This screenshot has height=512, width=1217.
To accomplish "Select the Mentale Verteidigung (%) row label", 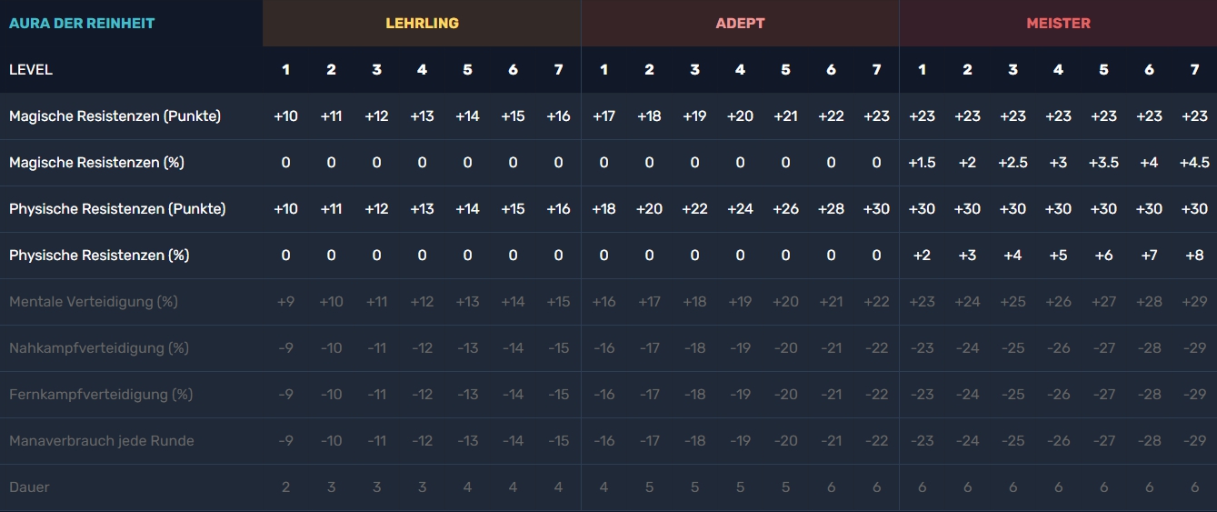I will tap(94, 302).
